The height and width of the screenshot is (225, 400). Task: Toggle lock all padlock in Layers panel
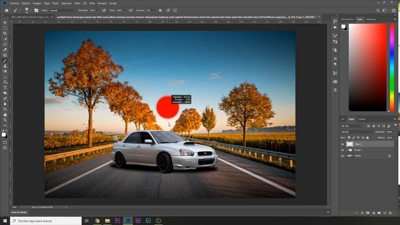coord(367,137)
